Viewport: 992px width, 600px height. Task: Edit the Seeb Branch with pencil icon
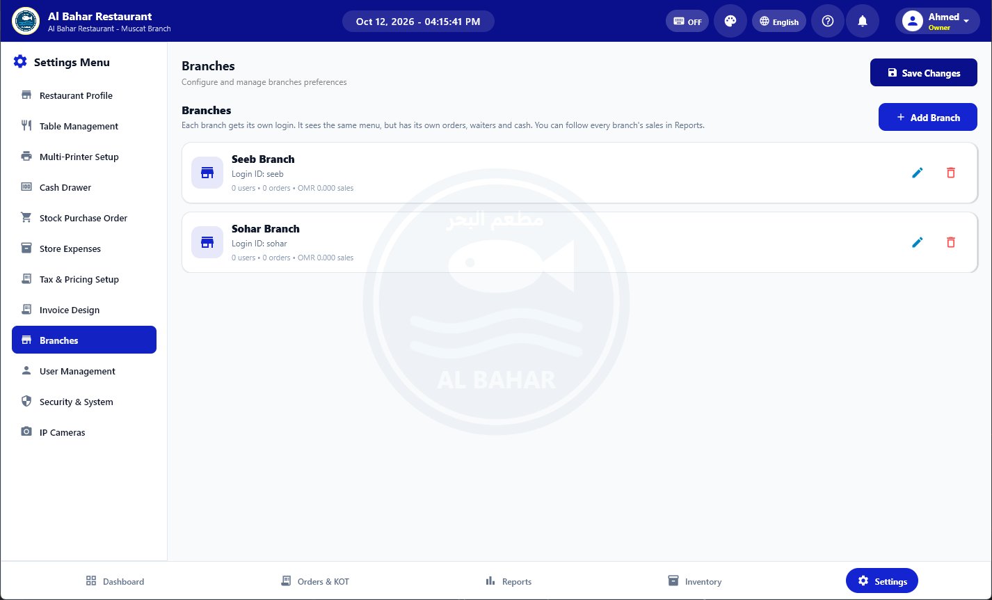tap(918, 173)
